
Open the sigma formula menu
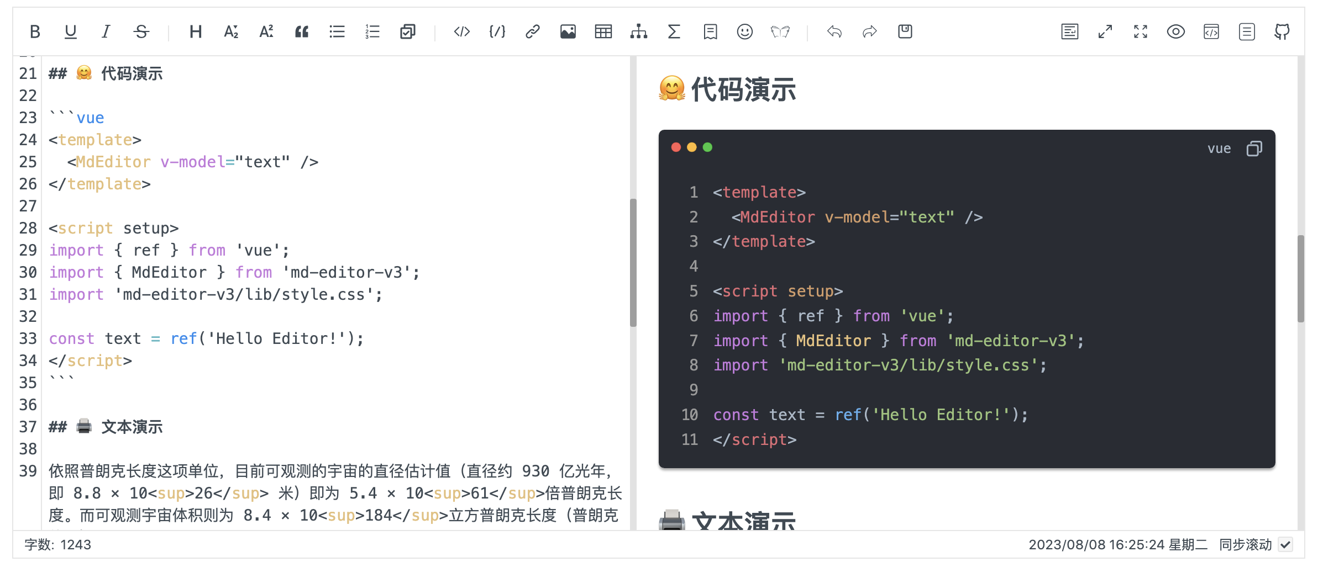click(x=674, y=31)
